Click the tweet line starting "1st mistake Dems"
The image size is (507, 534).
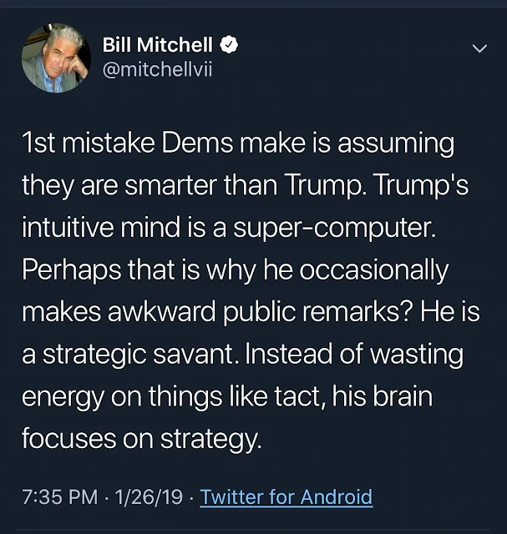(x=239, y=144)
